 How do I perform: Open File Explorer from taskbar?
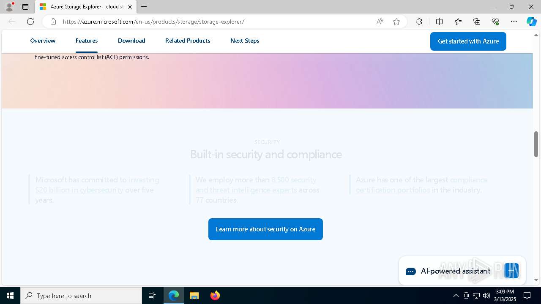pos(194,296)
